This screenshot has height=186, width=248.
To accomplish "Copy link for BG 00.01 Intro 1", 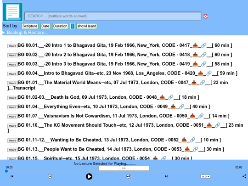I will click(203, 45).
